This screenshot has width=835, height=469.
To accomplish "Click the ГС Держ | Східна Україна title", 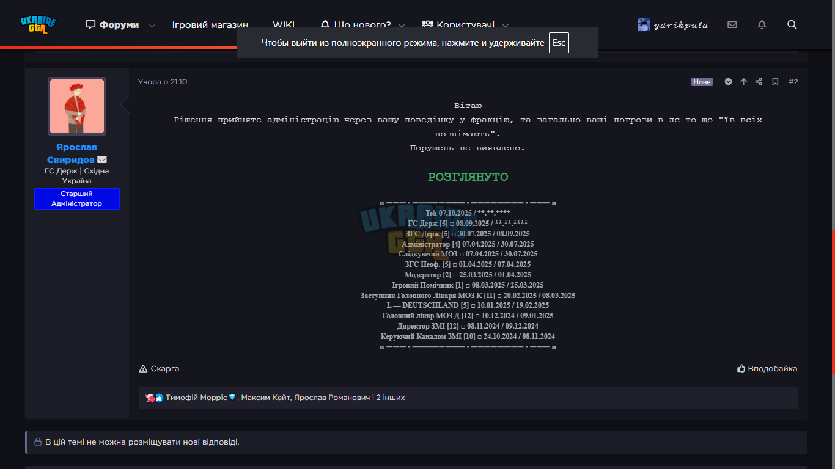I will (x=77, y=176).
